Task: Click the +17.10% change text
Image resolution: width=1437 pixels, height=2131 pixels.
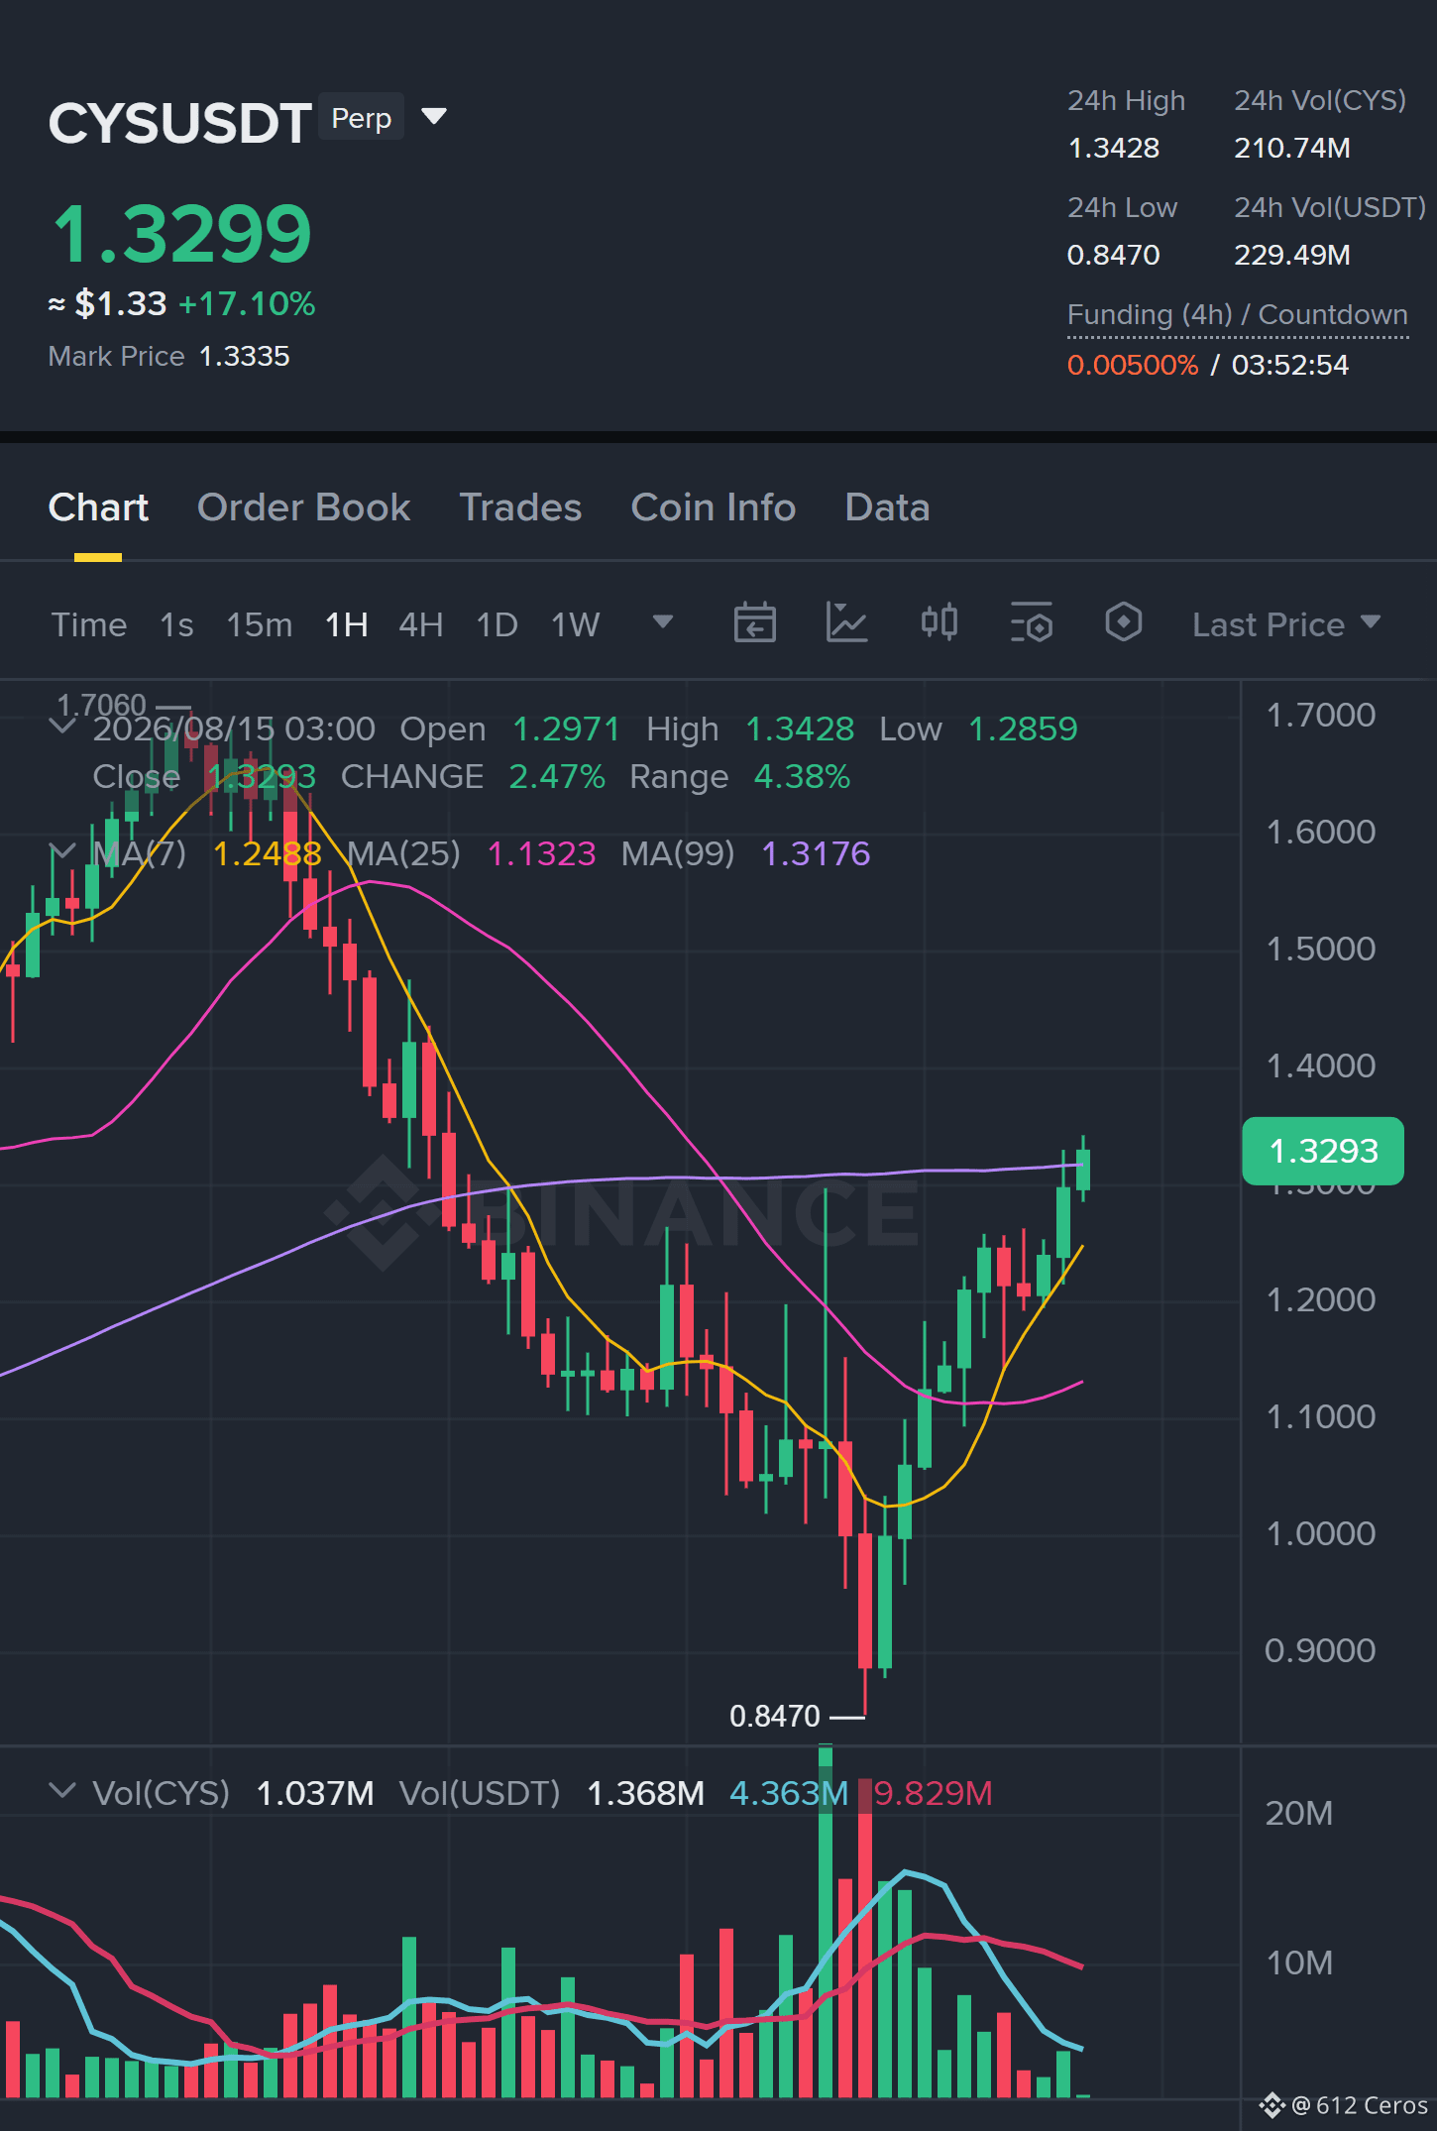Action: pyautogui.click(x=247, y=303)
